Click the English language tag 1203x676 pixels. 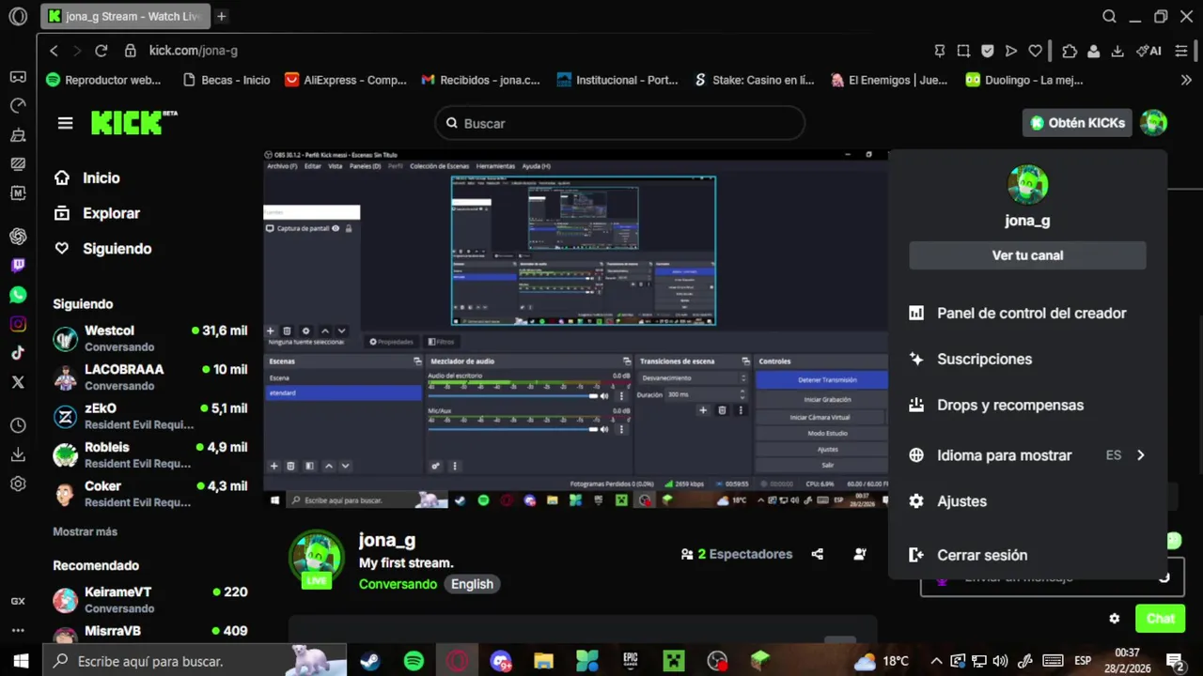point(472,584)
